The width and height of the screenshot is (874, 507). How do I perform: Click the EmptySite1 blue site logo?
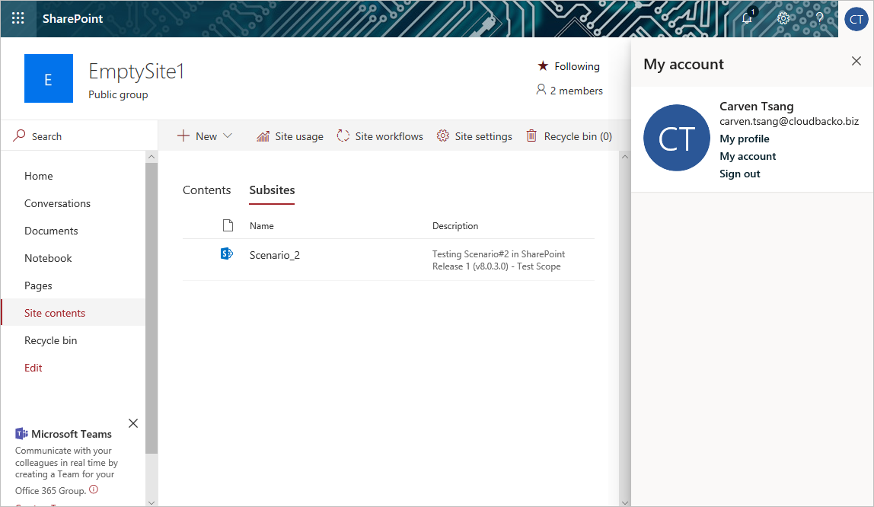(49, 78)
